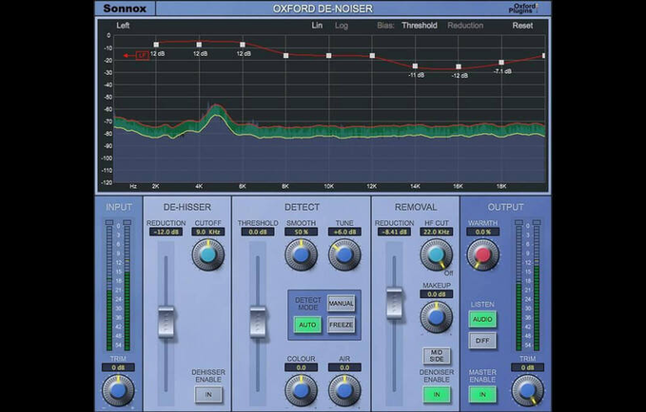Click the Freeze detect mode button
Viewport: 646px width, 412px height.
pyautogui.click(x=342, y=325)
